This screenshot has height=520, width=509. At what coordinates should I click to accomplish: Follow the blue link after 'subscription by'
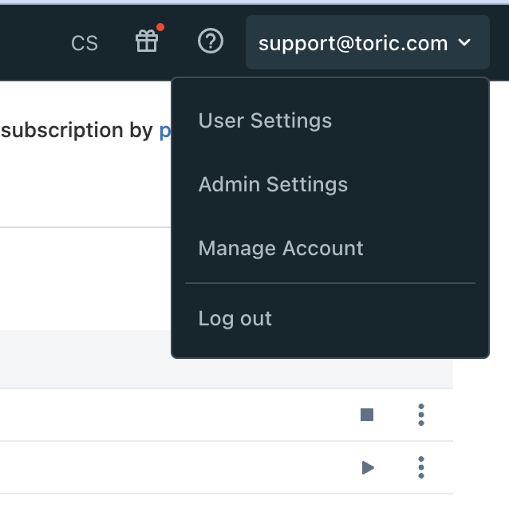165,130
